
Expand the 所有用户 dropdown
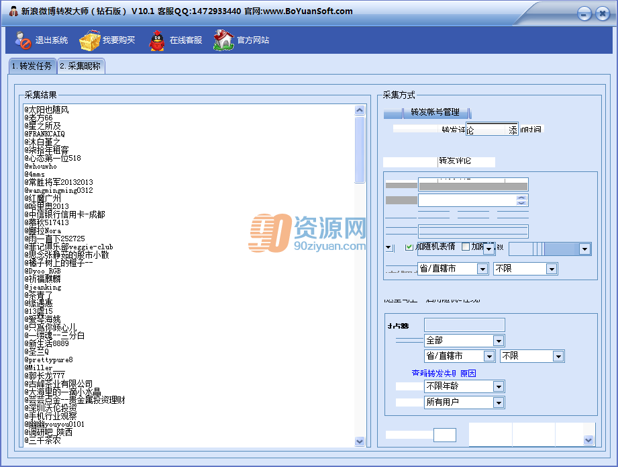click(x=498, y=402)
